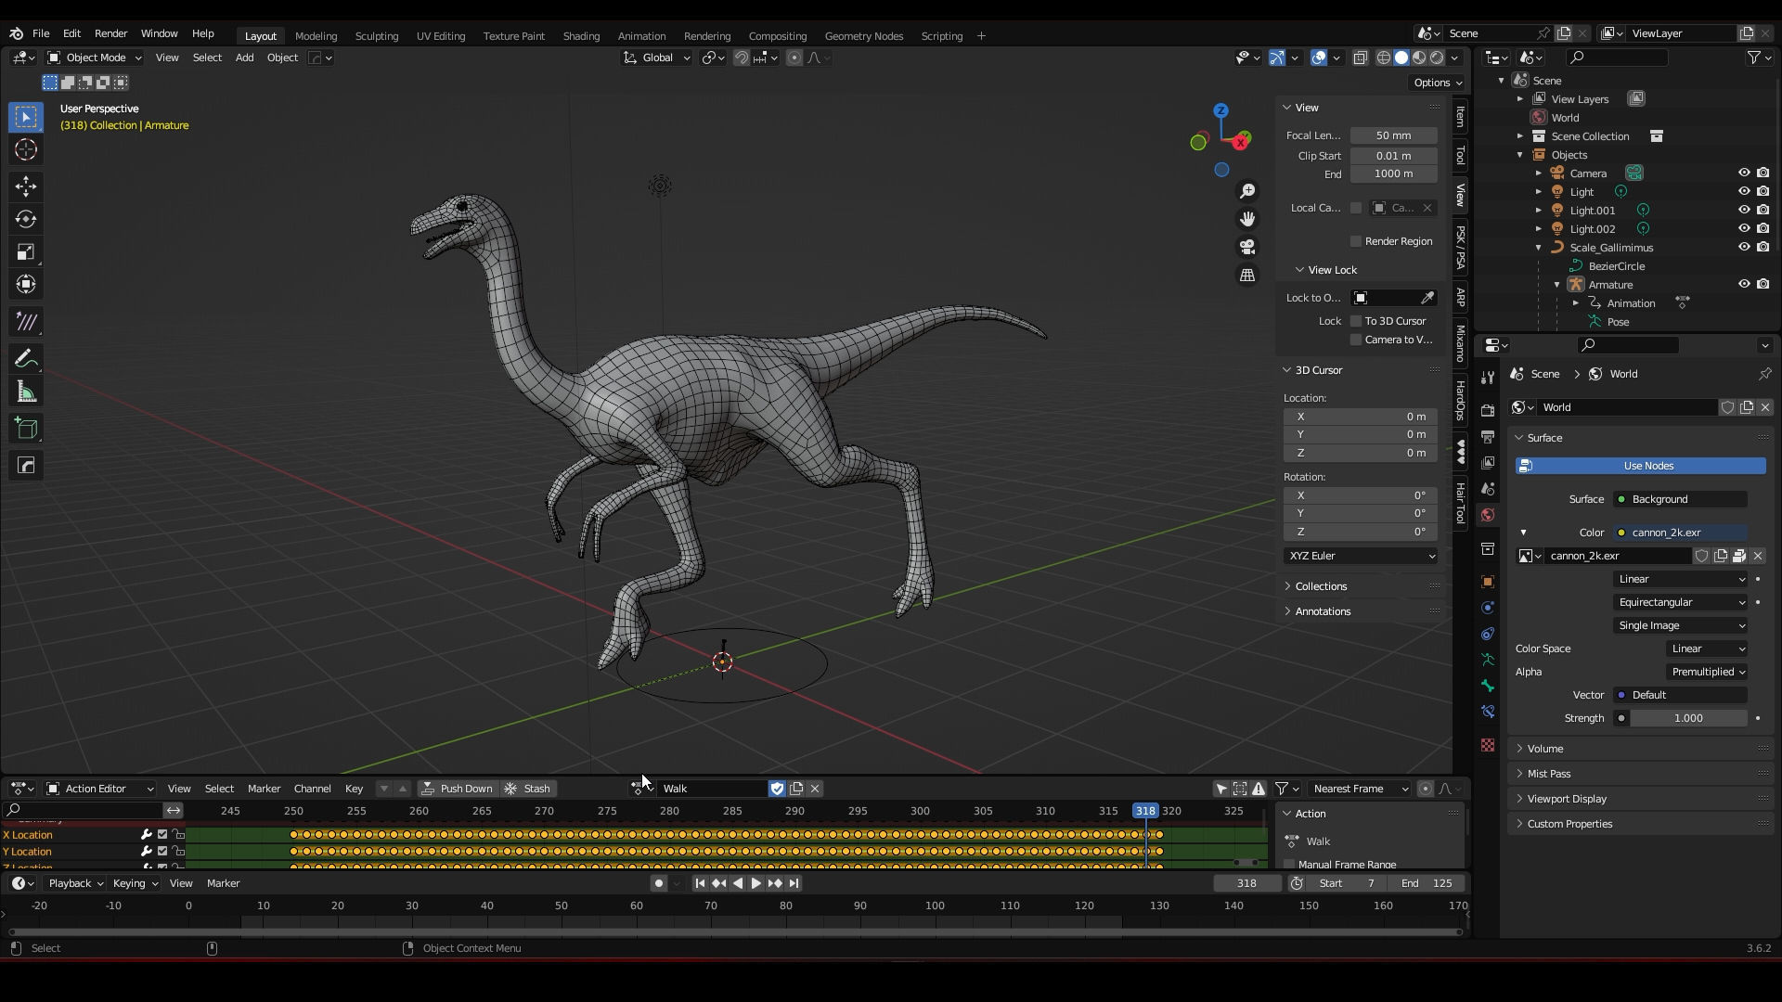Open the Output properties tab icon
This screenshot has height=1002, width=1782.
pyautogui.click(x=1488, y=436)
